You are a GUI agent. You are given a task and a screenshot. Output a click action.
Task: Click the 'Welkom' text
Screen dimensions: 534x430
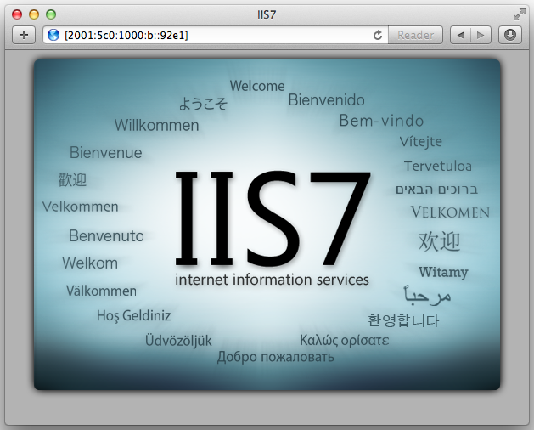90,263
